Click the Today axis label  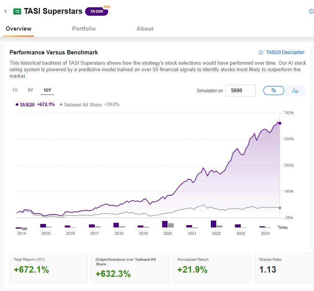(282, 227)
